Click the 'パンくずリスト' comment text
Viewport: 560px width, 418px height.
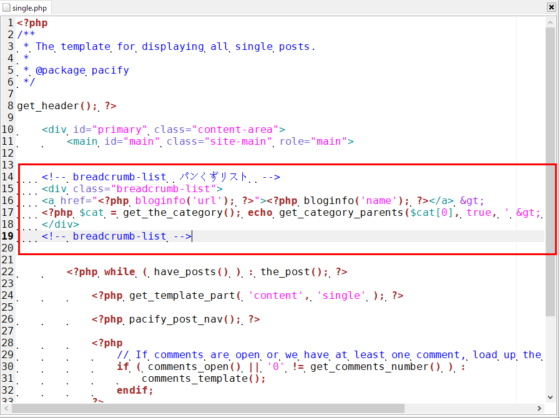point(214,177)
